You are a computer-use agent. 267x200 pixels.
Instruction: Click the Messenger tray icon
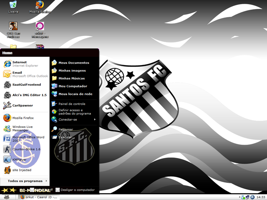tap(243, 197)
